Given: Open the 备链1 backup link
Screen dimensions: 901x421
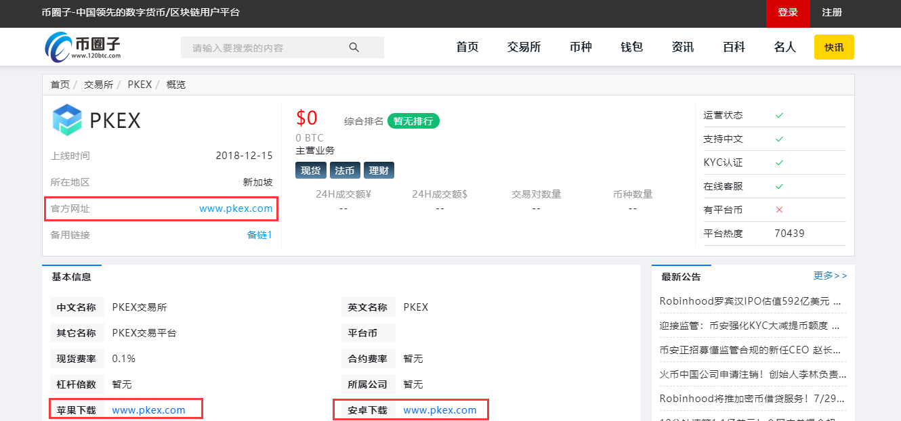Looking at the screenshot, I should (x=259, y=235).
